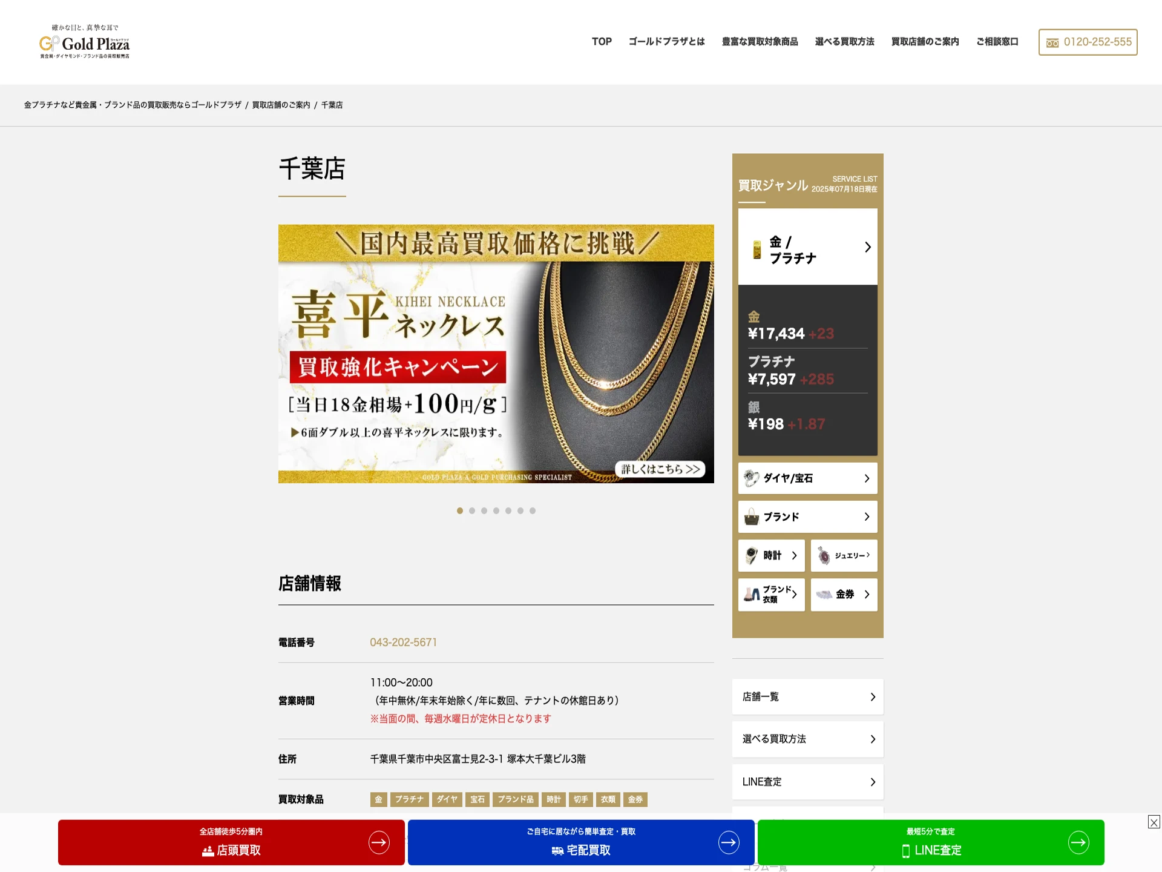Image resolution: width=1162 pixels, height=872 pixels.
Task: Open ゴールドプラザとは in the navigation
Action: tap(666, 42)
